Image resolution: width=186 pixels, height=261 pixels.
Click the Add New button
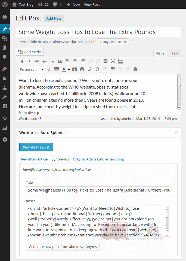54,18
